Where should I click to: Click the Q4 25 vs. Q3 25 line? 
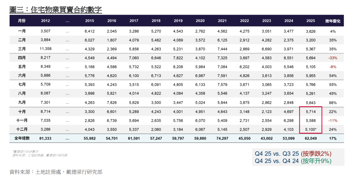293,154
